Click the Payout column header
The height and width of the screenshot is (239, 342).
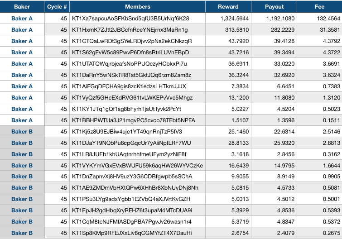coord(274,6)
